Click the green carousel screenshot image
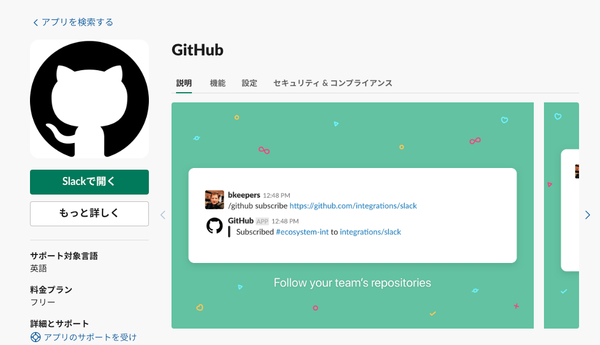Screen dimensions: 600x345 (352, 136)
